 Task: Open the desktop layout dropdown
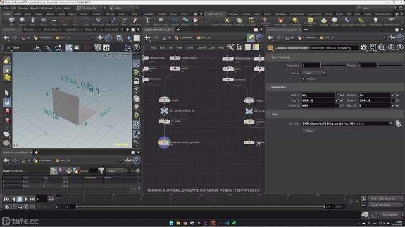91,8
